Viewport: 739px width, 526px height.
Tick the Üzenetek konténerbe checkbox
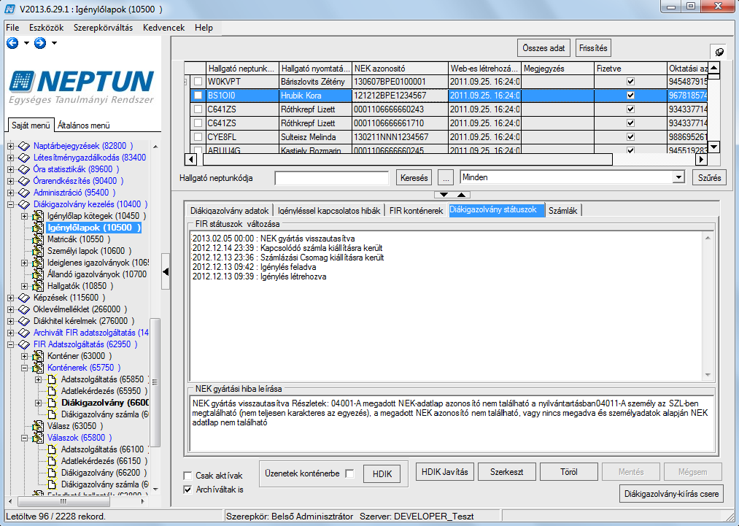pos(349,473)
